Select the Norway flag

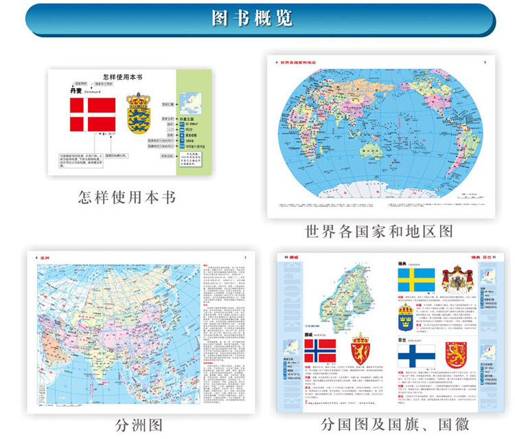(320, 350)
